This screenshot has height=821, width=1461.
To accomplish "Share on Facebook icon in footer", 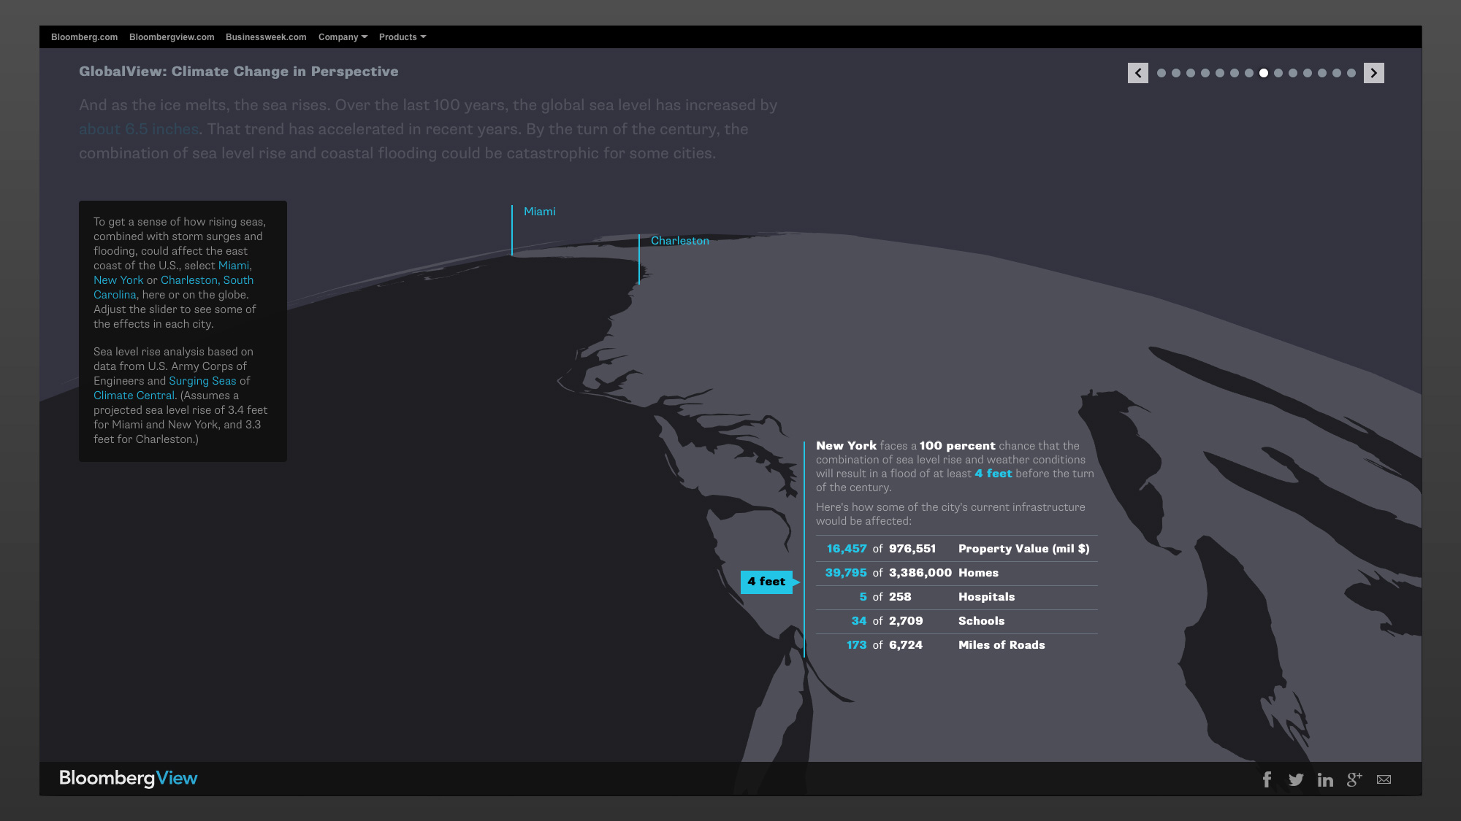I will coord(1267,779).
